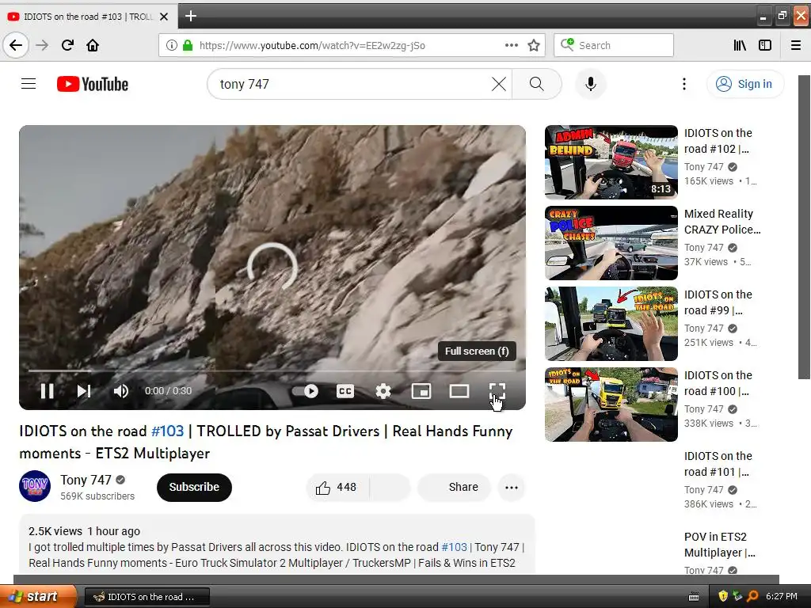Pause the video with the pause button

point(47,391)
